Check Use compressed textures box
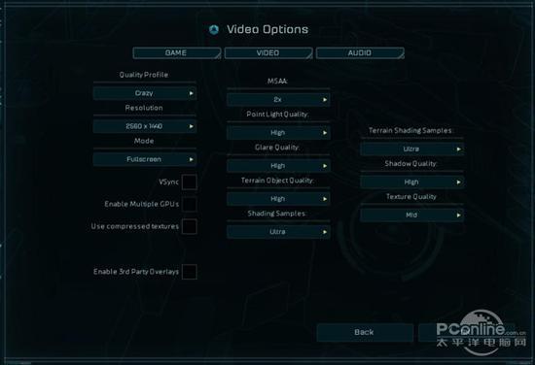535x365 pixels. click(190, 226)
